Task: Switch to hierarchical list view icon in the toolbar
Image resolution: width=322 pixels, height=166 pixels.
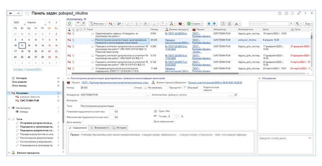Action: pyautogui.click(x=83, y=24)
